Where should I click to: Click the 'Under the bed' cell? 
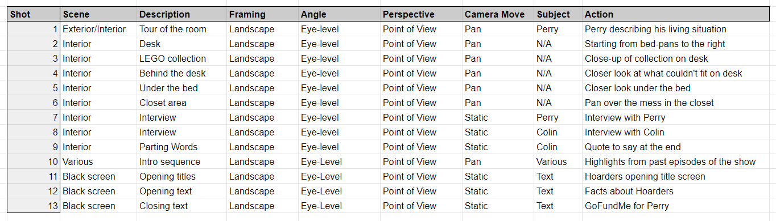[x=181, y=88]
